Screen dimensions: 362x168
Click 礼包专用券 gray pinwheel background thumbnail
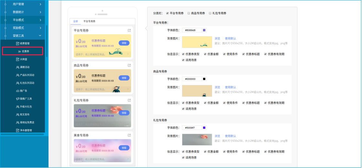pos(197,139)
